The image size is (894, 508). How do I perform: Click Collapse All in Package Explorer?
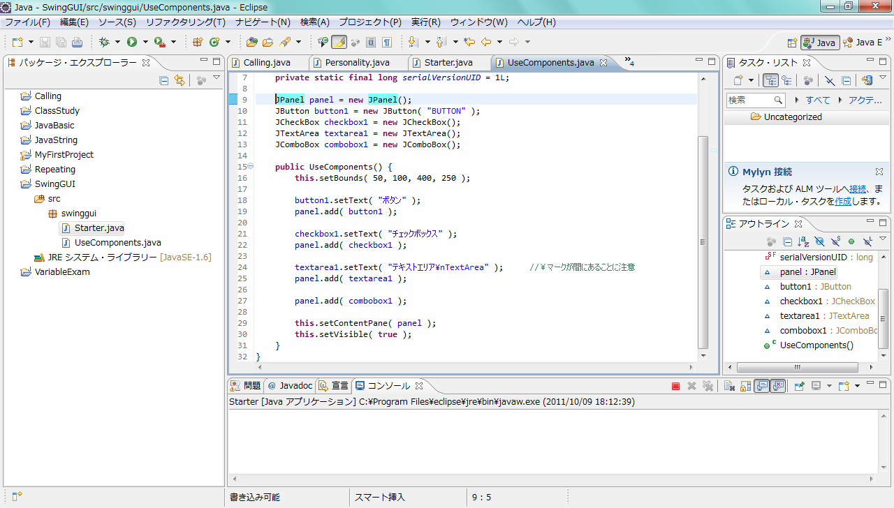pos(164,80)
